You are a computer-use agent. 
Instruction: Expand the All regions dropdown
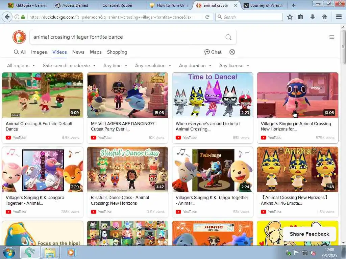21,66
